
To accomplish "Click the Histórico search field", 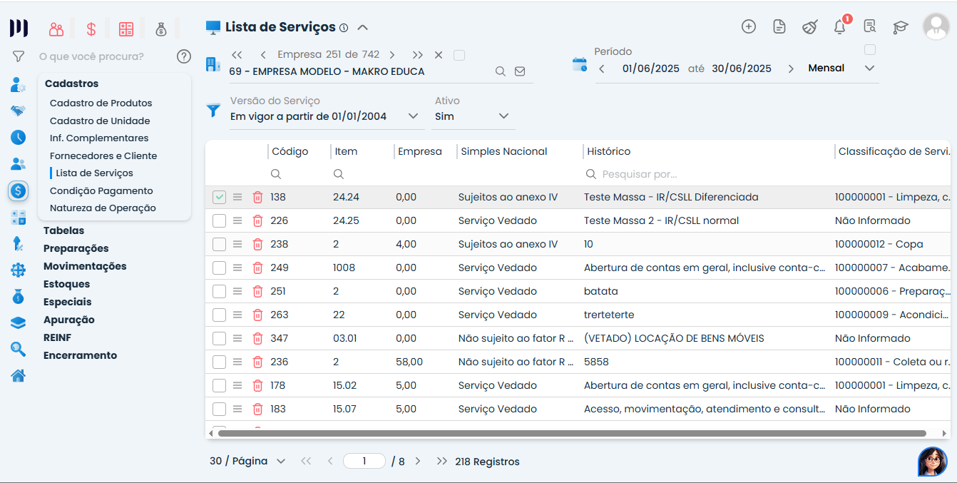I will click(x=706, y=174).
